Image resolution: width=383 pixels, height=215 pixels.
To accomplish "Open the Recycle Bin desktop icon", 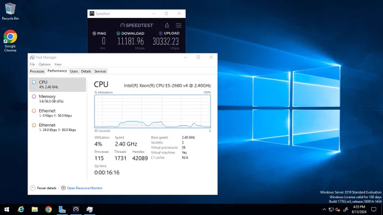I will (10, 11).
